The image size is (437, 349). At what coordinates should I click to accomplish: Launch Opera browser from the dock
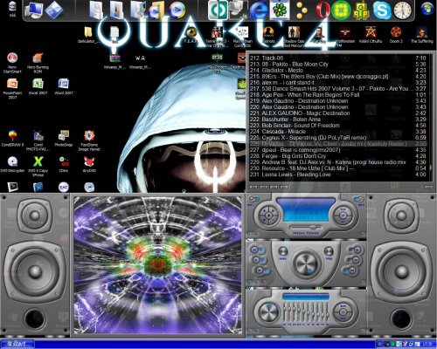pos(323,10)
